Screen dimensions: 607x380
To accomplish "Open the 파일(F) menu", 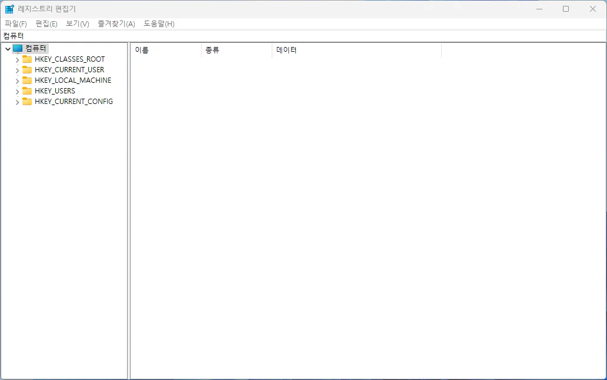I will click(x=16, y=24).
